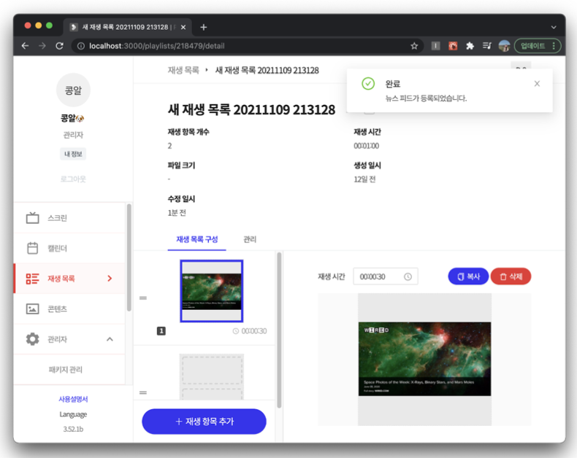Click the red 삭제 delete button

(511, 276)
